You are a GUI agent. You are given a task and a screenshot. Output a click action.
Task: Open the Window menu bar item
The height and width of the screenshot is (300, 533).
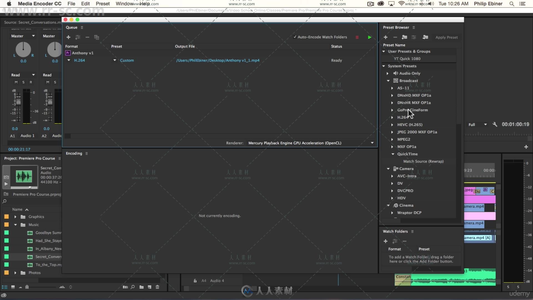[124, 4]
